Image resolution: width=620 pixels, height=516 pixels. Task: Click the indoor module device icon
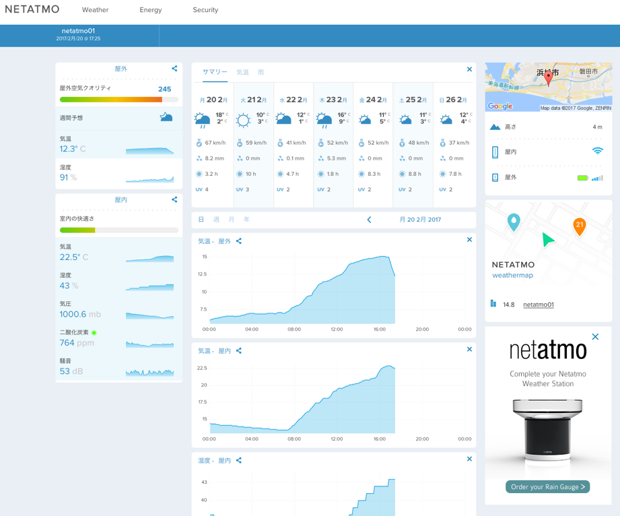(495, 152)
